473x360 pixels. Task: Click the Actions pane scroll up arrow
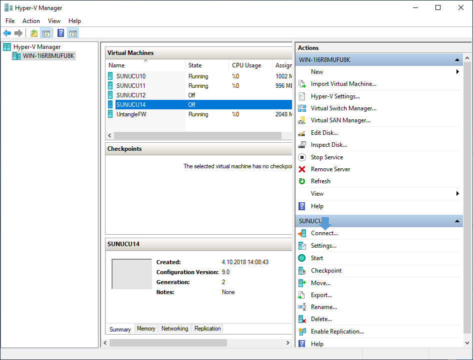[x=467, y=57]
